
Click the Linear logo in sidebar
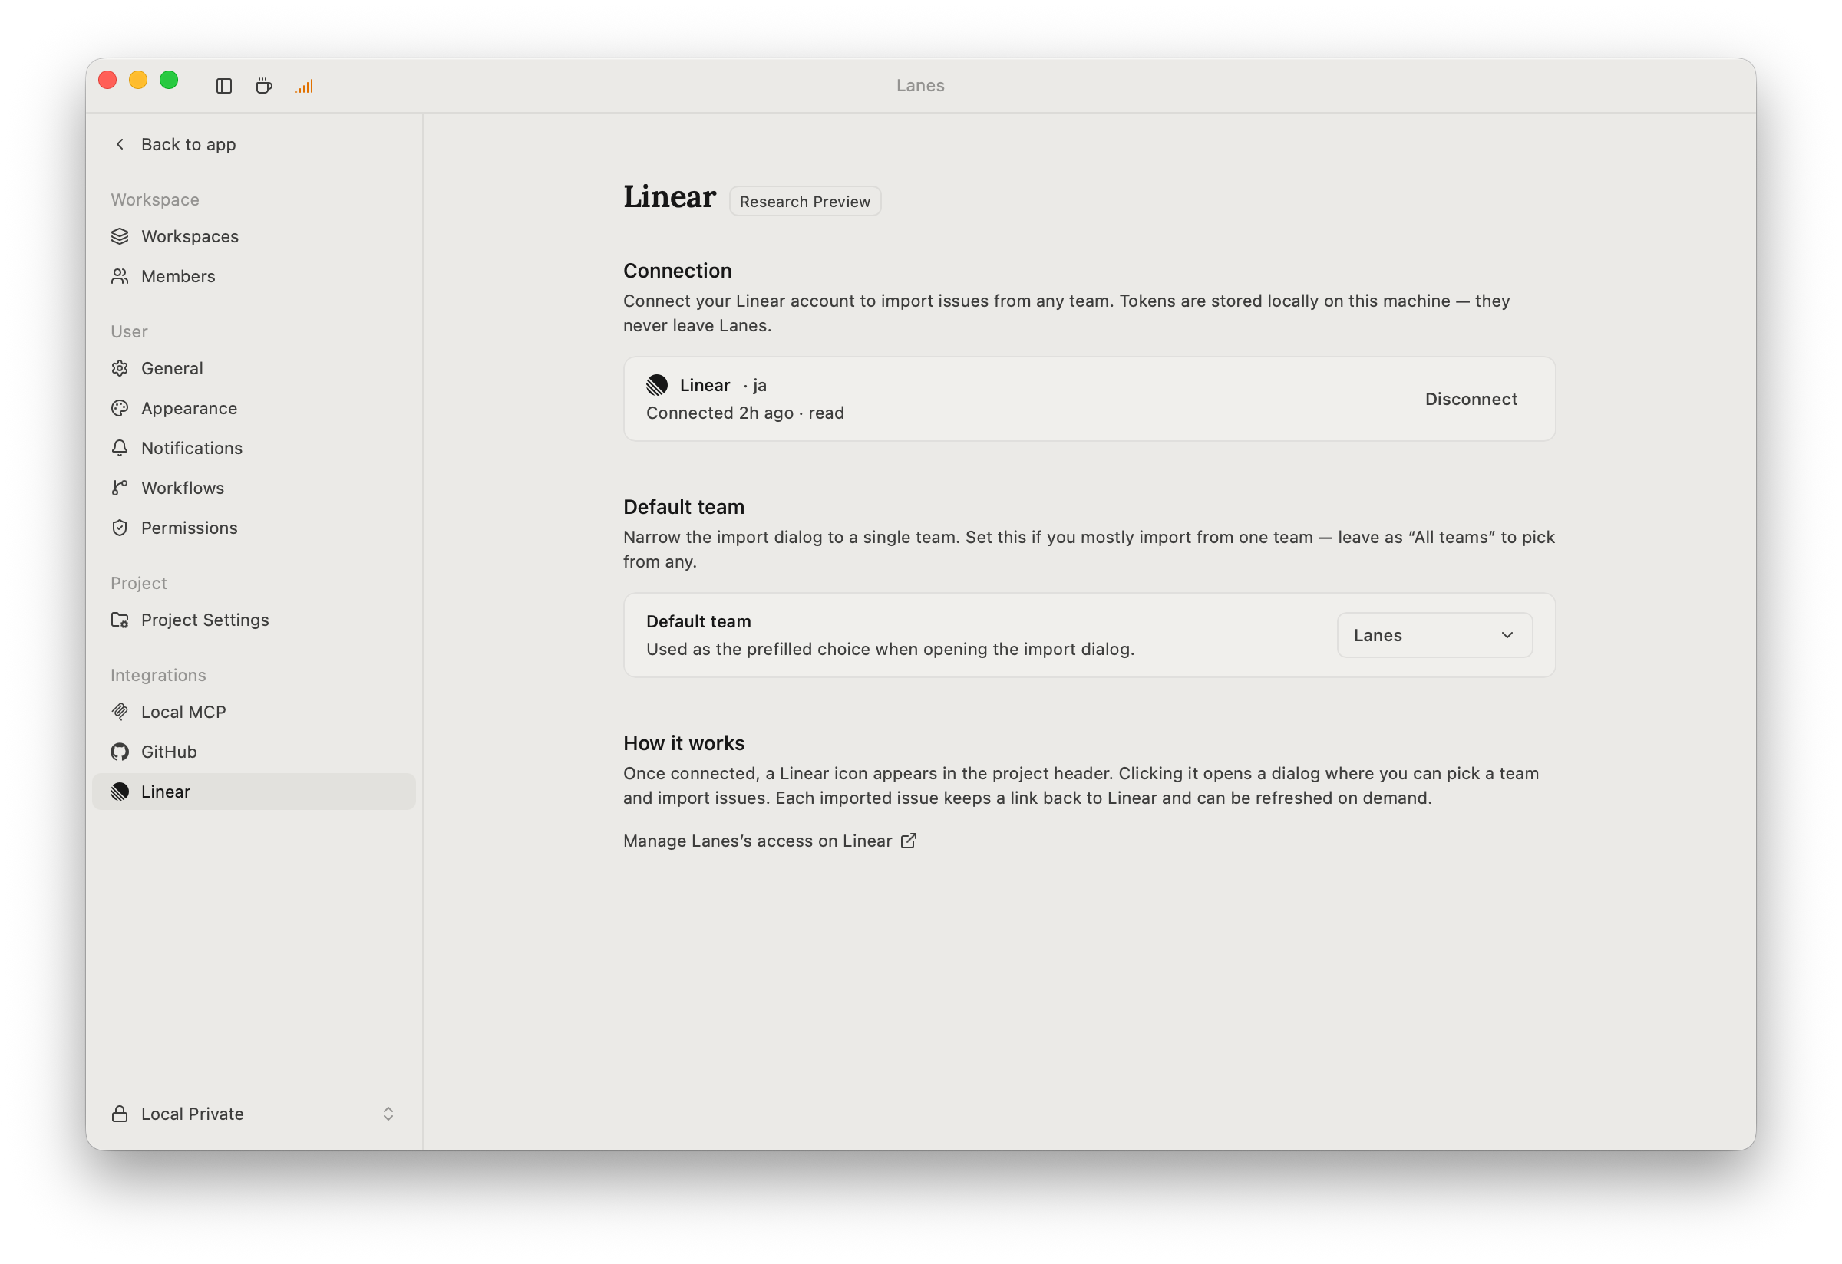point(120,792)
